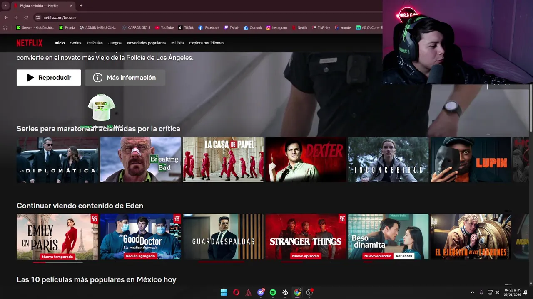Open the Windows Start menu

(224, 292)
